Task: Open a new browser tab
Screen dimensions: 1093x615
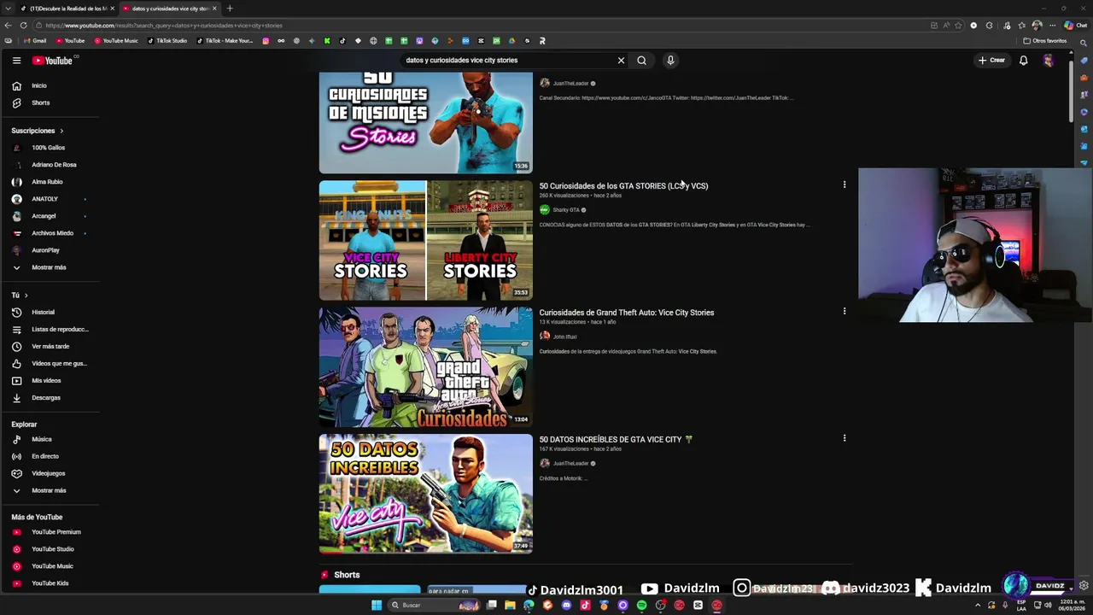Action: click(x=230, y=9)
